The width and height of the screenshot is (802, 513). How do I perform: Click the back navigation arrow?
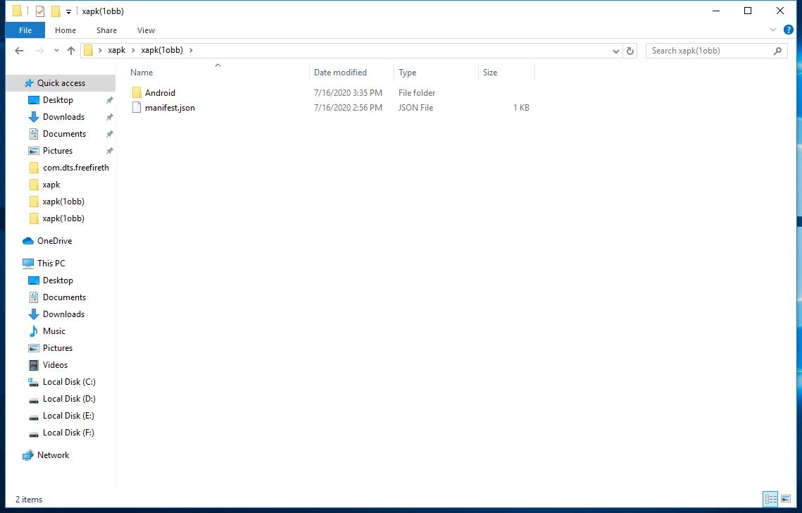19,50
